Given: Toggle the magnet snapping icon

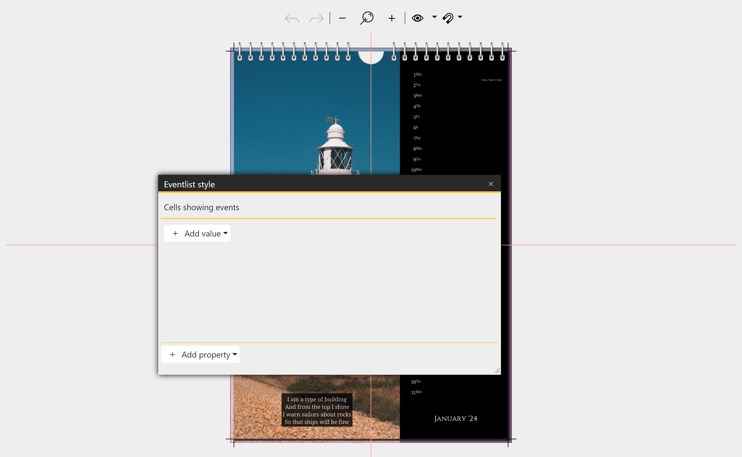Looking at the screenshot, I should 448,18.
